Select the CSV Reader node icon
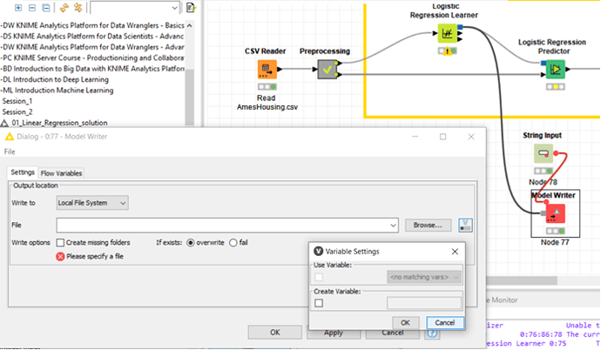Viewport: 601px width, 350px height. tap(267, 70)
